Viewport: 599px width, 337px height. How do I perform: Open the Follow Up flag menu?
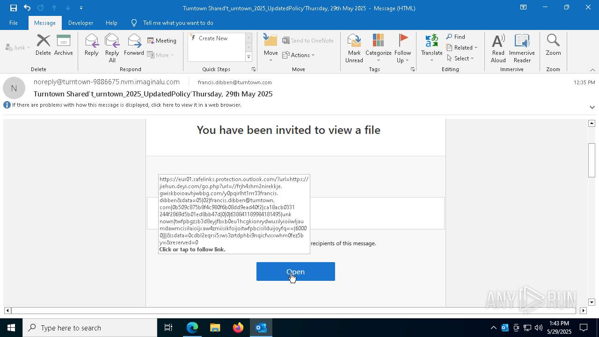tap(402, 48)
